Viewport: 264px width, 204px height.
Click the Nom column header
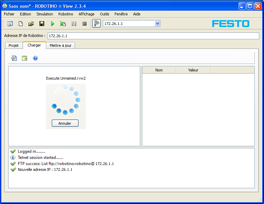tap(159, 70)
